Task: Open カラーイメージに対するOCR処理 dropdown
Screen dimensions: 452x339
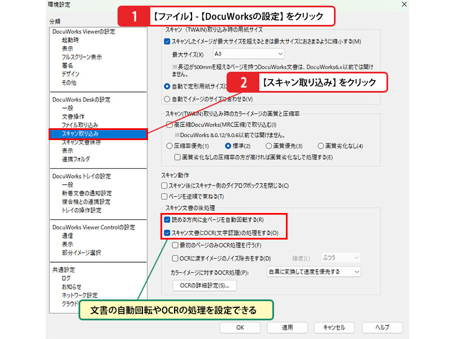Action: tap(314, 272)
